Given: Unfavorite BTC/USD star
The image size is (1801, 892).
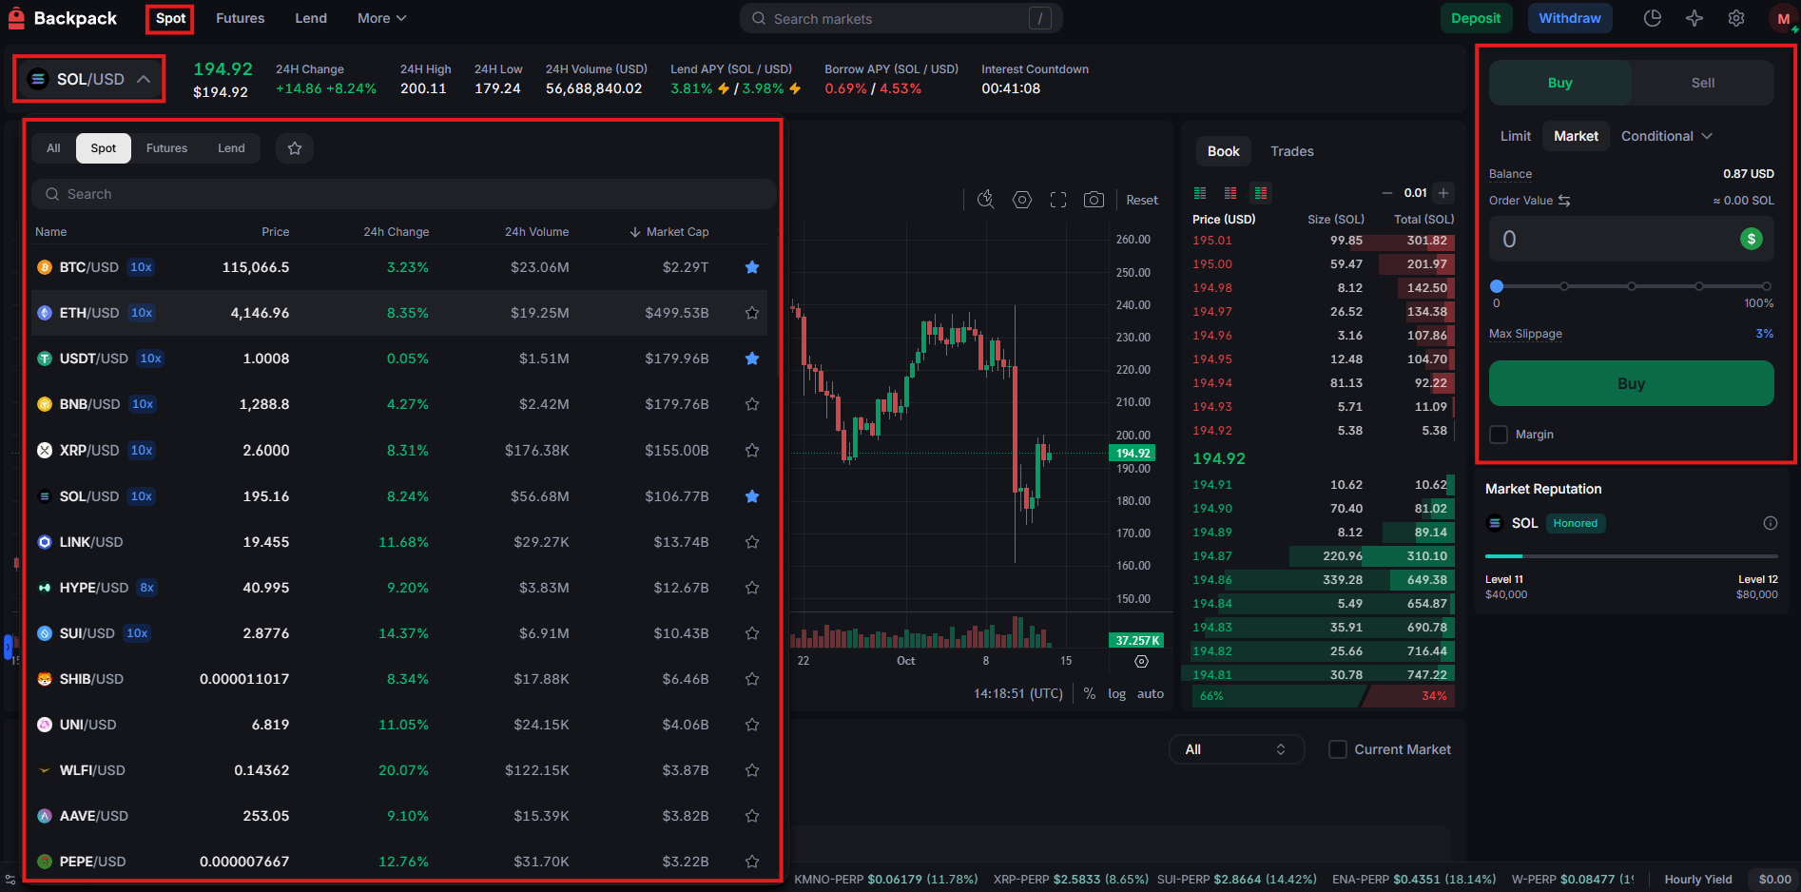Looking at the screenshot, I should 752,267.
